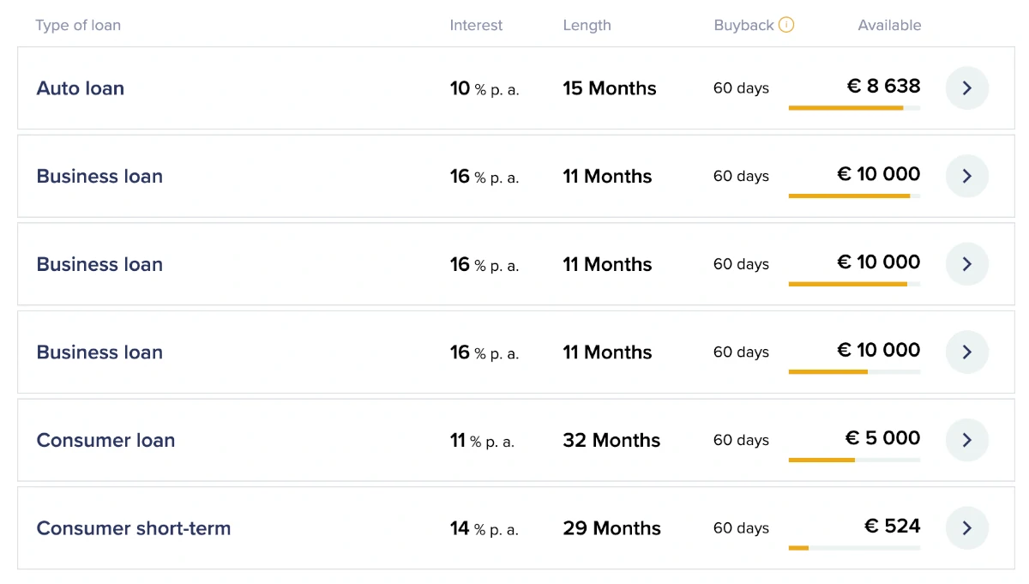Screen dimensions: 1029x584
Task: Open the Buyback info icon
Action: [786, 25]
